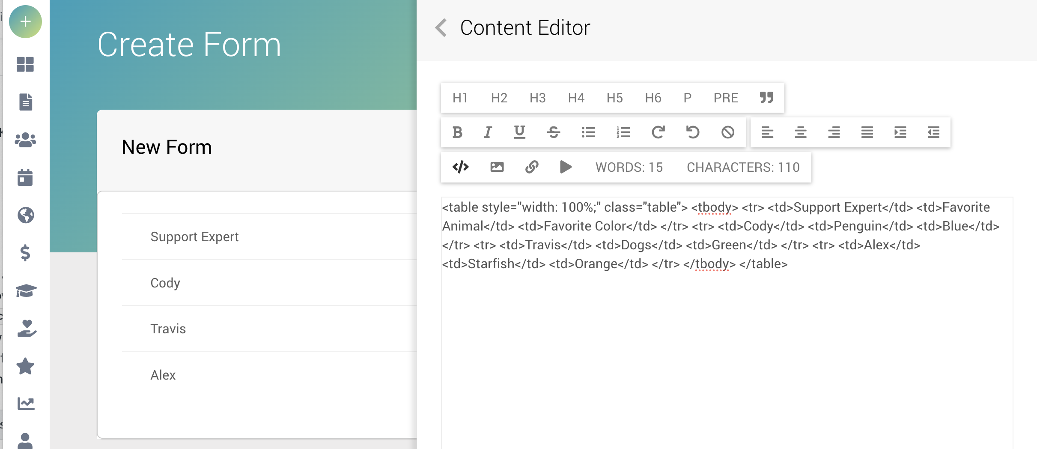The image size is (1037, 449).
Task: Toggle underline formatting
Action: (519, 132)
